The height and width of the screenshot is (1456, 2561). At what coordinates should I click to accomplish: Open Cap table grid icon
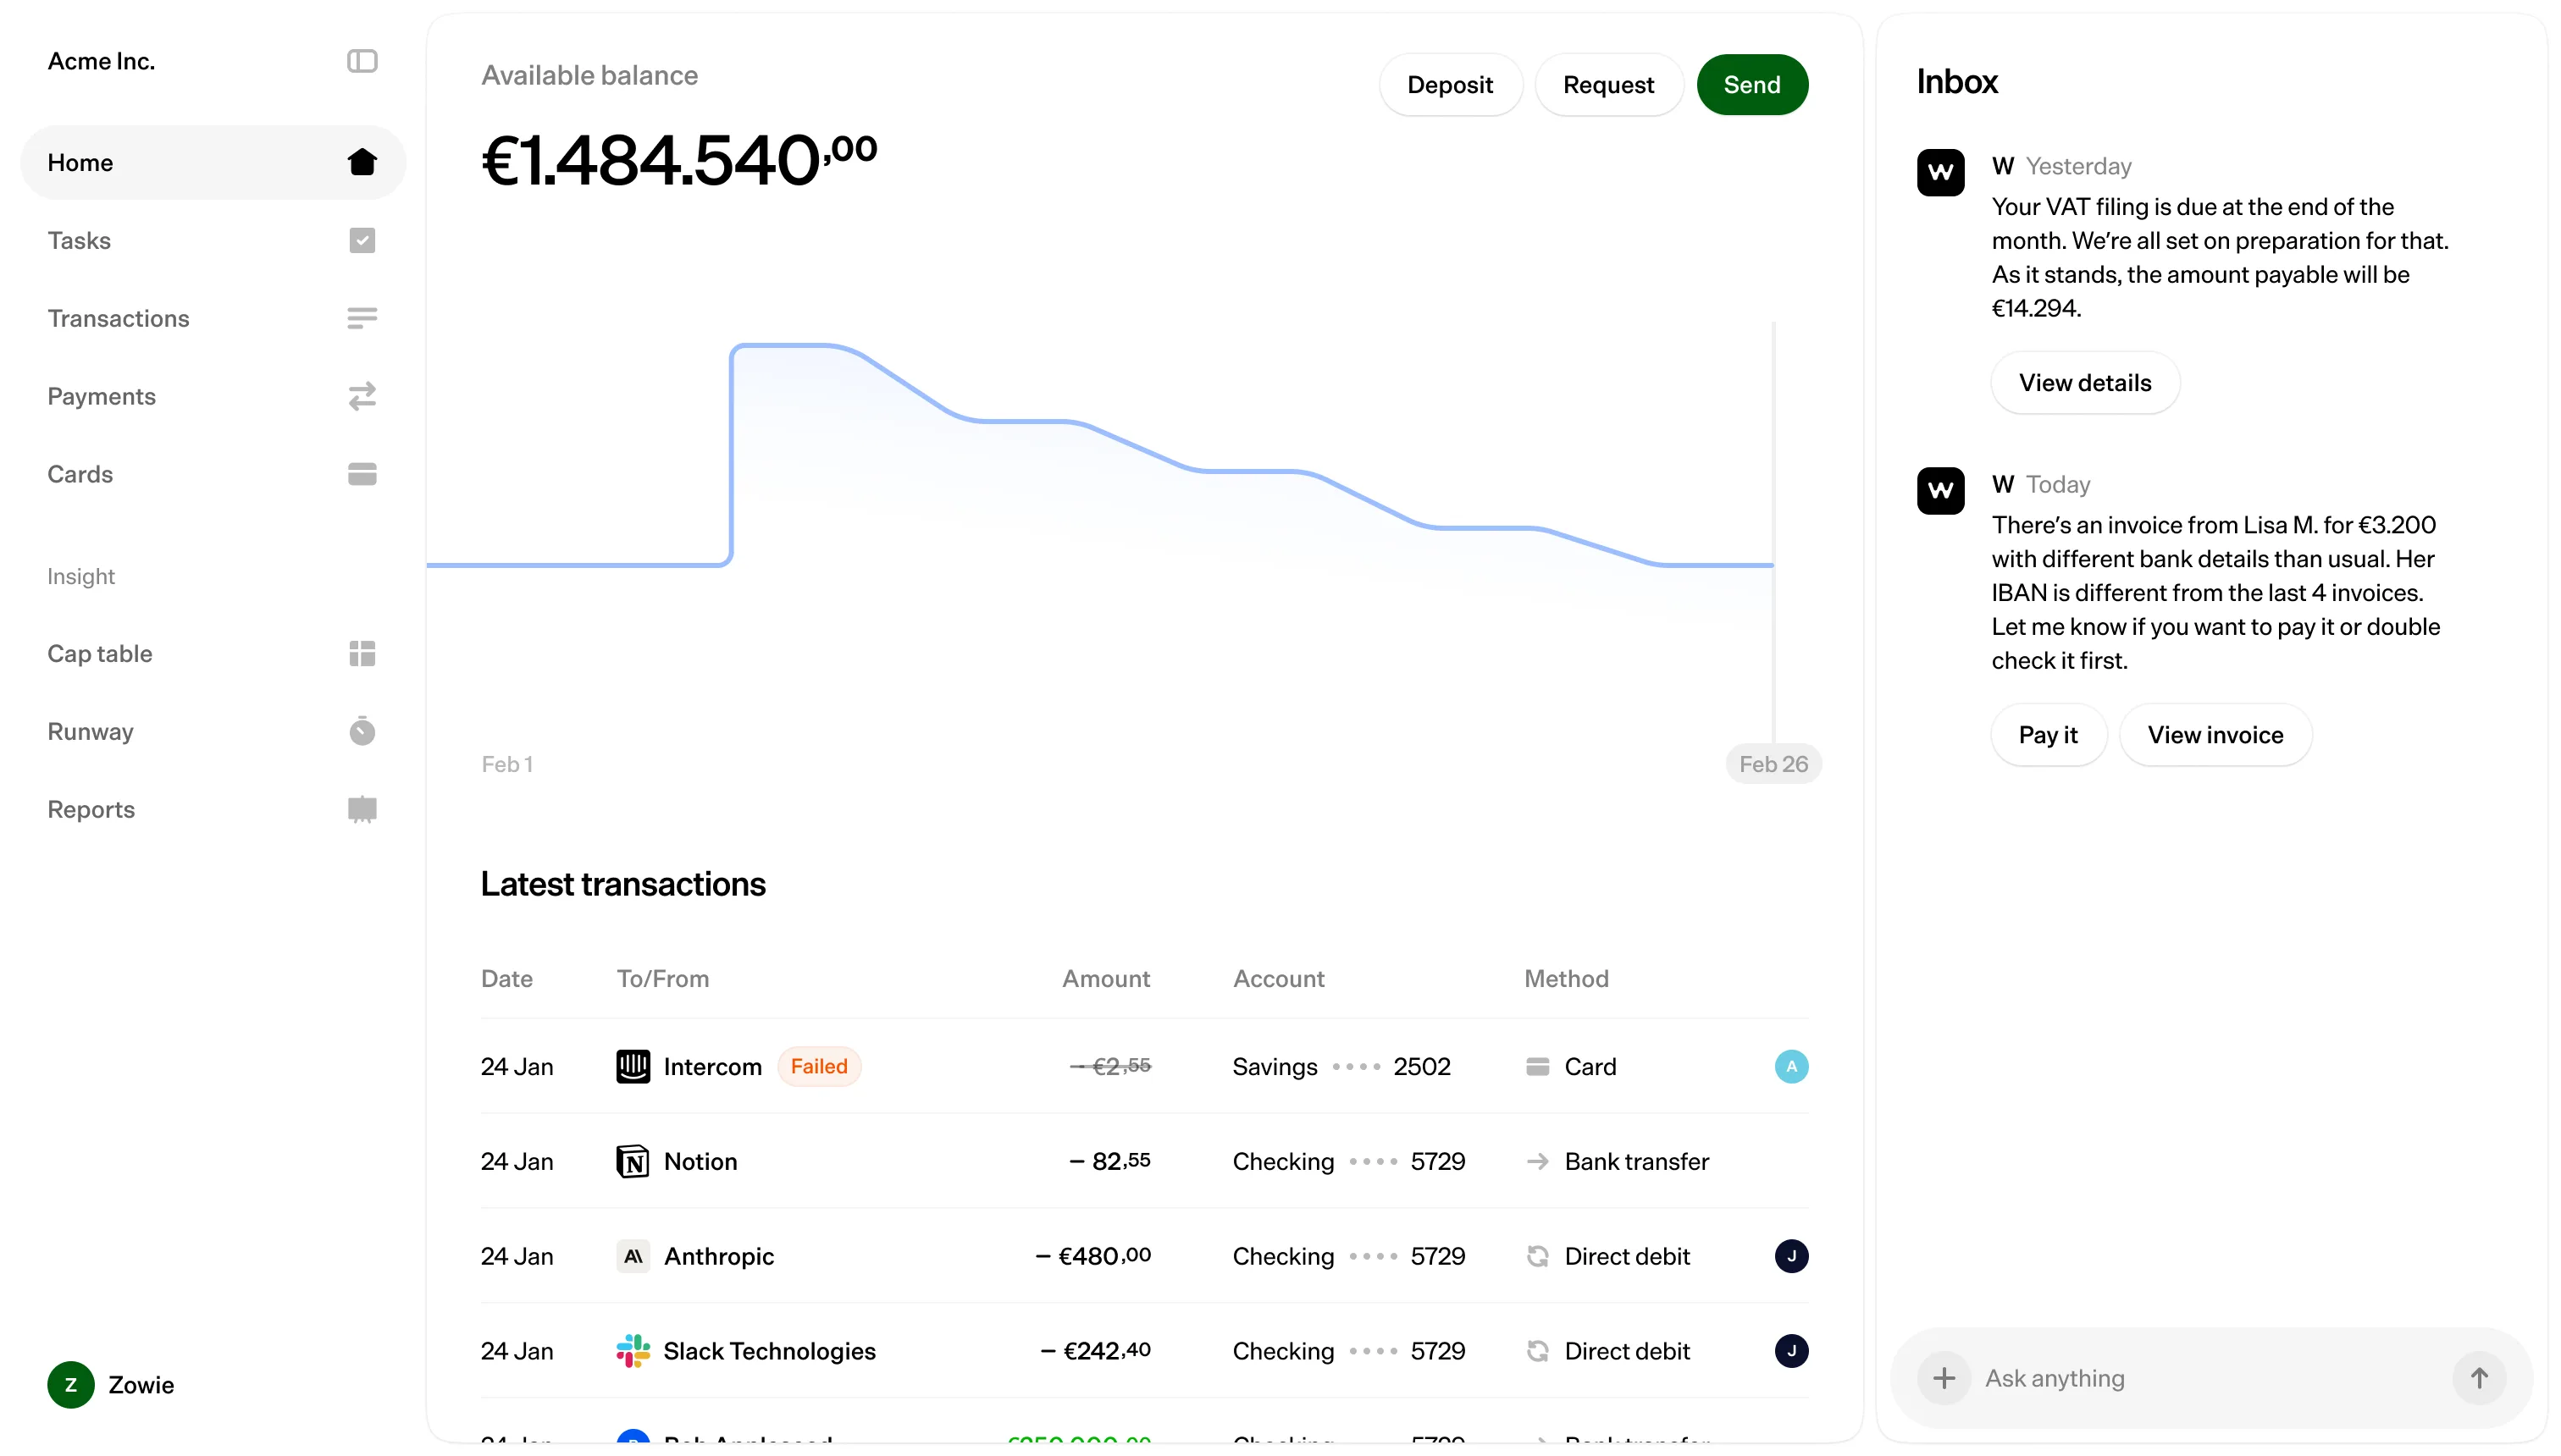pyautogui.click(x=361, y=653)
